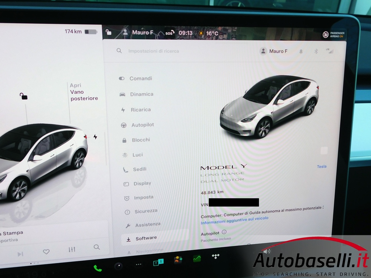Open Informazioni aggiuntive sul veicolo link
This screenshot has width=371, height=278.
[234, 220]
